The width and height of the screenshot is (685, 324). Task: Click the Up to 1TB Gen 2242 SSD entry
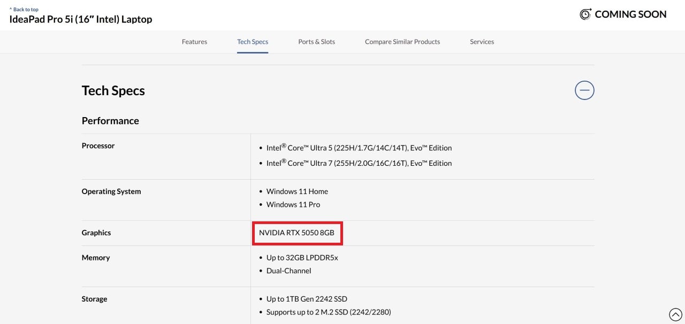click(x=307, y=299)
